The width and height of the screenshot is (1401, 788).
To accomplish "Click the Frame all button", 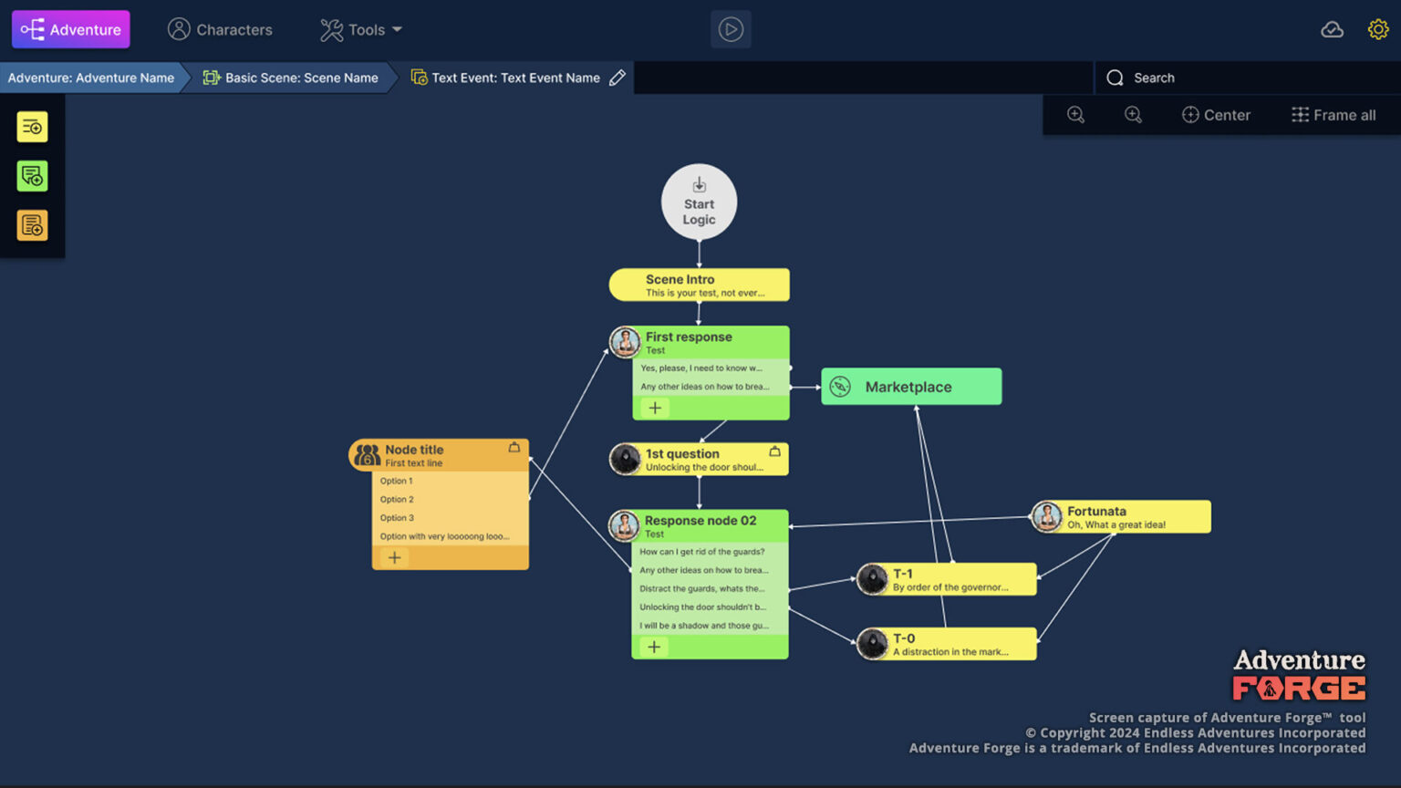I will [1334, 115].
